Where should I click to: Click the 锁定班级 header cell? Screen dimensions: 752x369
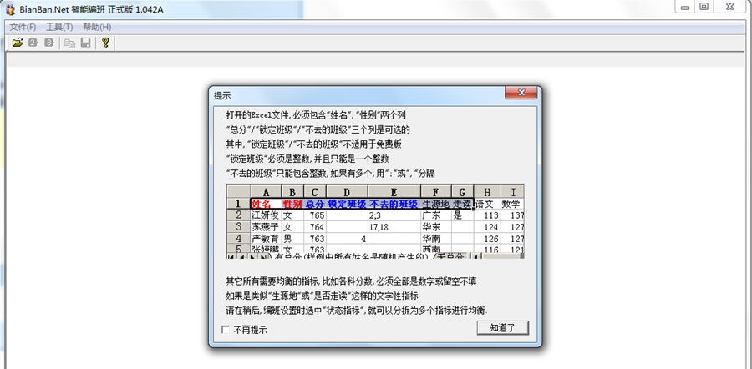(x=347, y=204)
